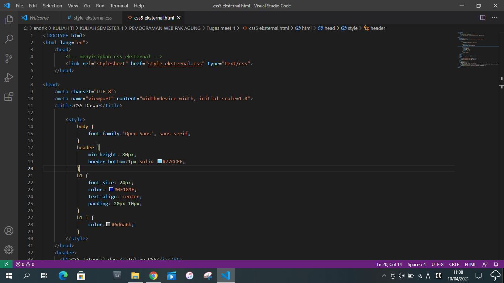Screen dimensions: 504x283
Task: Open the File menu
Action: [20, 6]
